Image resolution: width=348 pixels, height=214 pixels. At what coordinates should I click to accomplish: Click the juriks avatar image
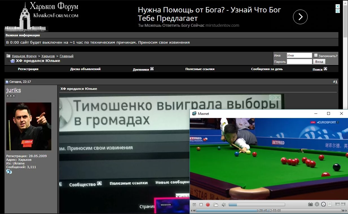29,126
